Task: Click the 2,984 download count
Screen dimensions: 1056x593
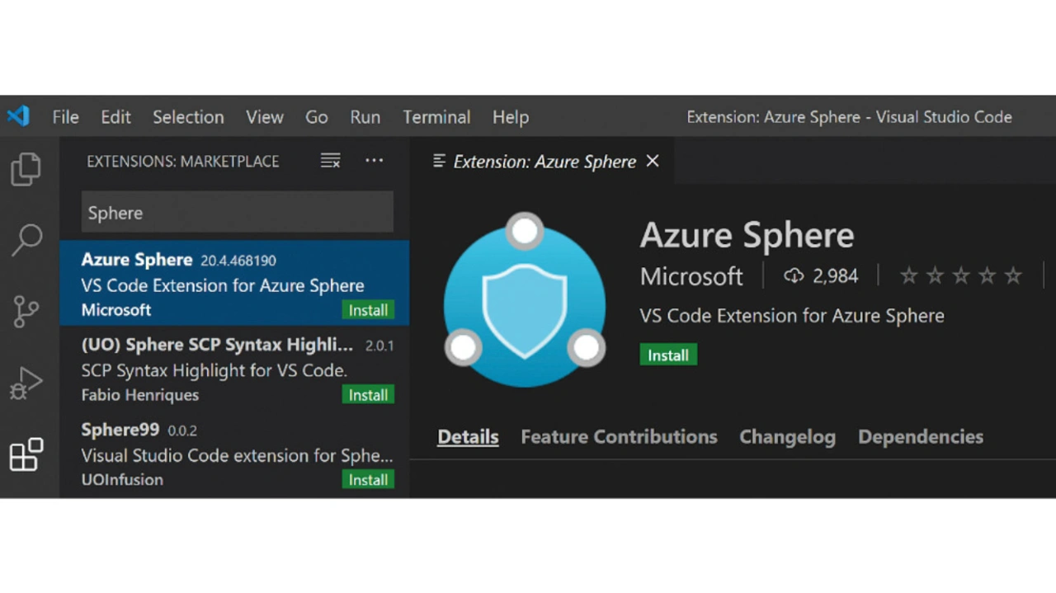Action: point(835,275)
